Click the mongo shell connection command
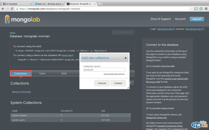This screenshot has width=209, height=130. (x=62, y=51)
